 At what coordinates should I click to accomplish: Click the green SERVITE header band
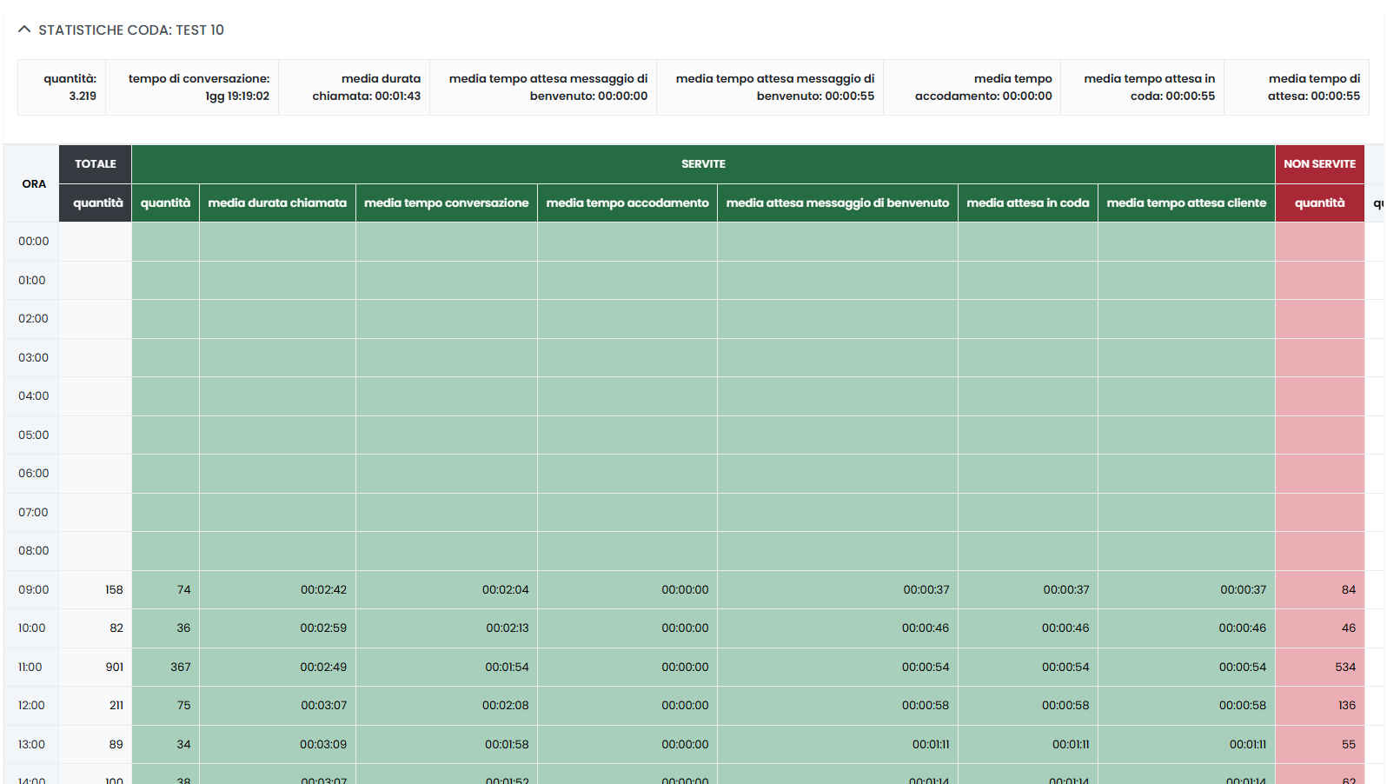702,164
